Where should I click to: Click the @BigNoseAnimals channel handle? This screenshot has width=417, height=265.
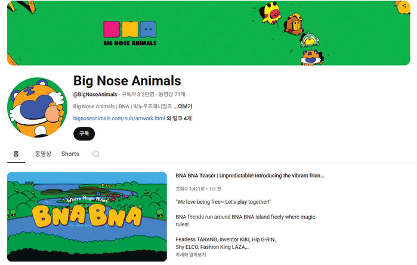[94, 94]
